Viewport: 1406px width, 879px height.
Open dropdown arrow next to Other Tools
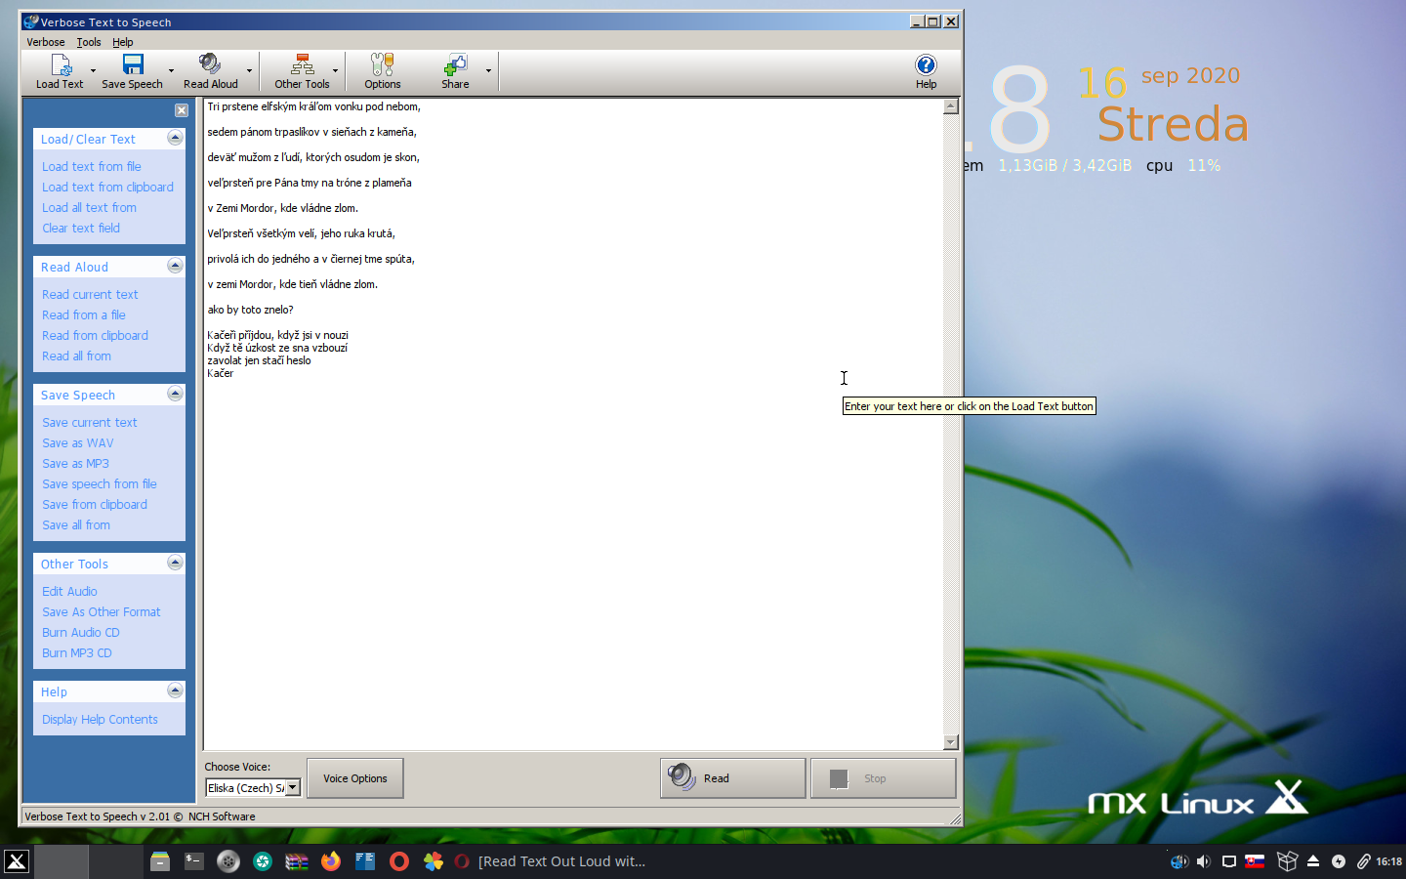tap(335, 71)
